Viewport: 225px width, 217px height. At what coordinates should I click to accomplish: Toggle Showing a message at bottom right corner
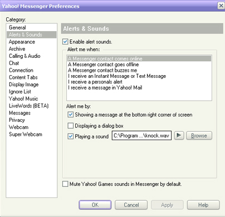click(x=71, y=115)
